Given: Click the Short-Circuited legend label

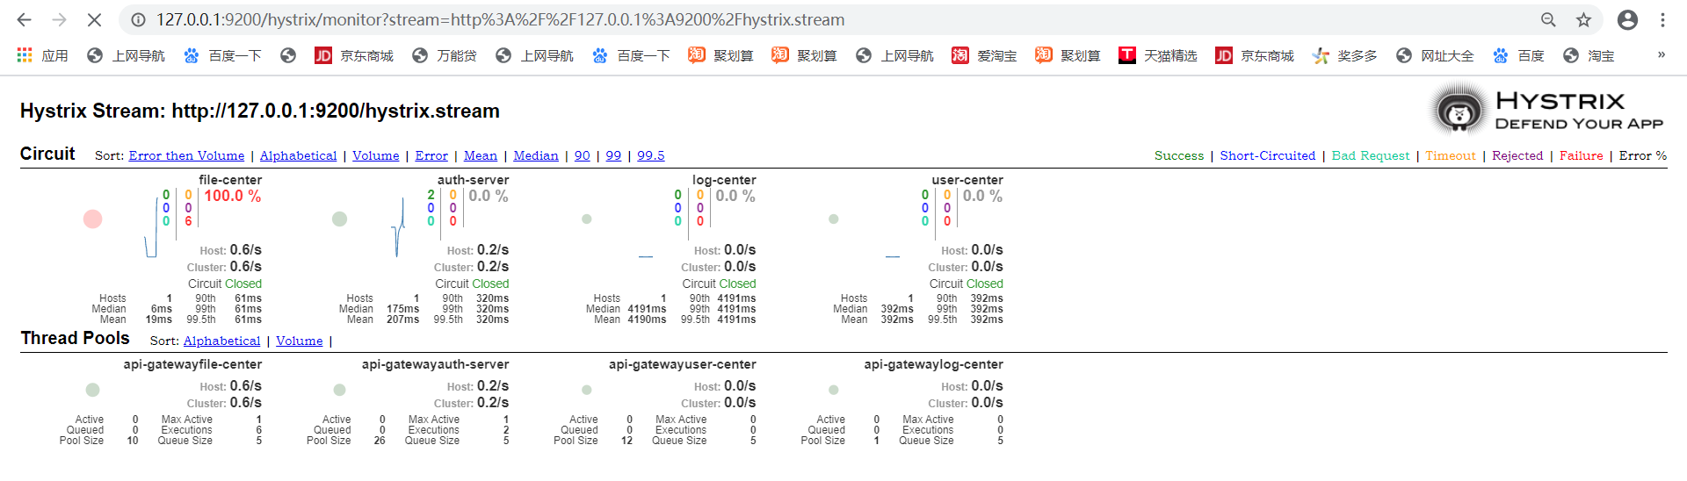Looking at the screenshot, I should click(1268, 155).
